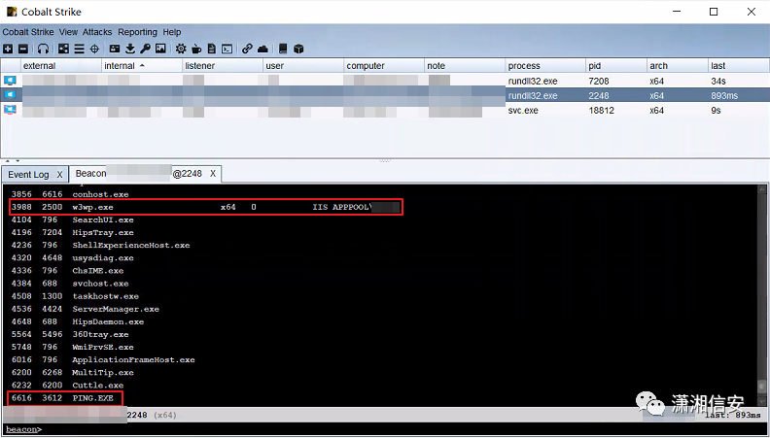The width and height of the screenshot is (770, 438).
Task: Sort sessions by arch column
Action: point(678,66)
